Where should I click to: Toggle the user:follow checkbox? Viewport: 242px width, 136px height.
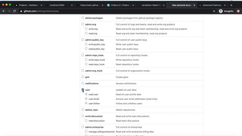(x=86, y=103)
